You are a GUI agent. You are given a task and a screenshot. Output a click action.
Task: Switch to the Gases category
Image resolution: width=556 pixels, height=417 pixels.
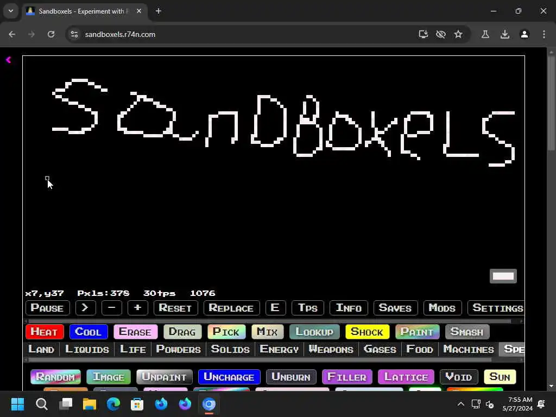click(380, 349)
